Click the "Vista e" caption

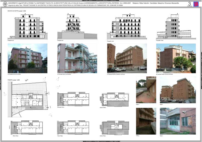[138, 105]
